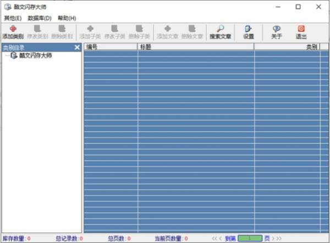The height and width of the screenshot is (243, 330).
Task: Click the 修改类别 (Edit Category) icon
Action: point(37,32)
